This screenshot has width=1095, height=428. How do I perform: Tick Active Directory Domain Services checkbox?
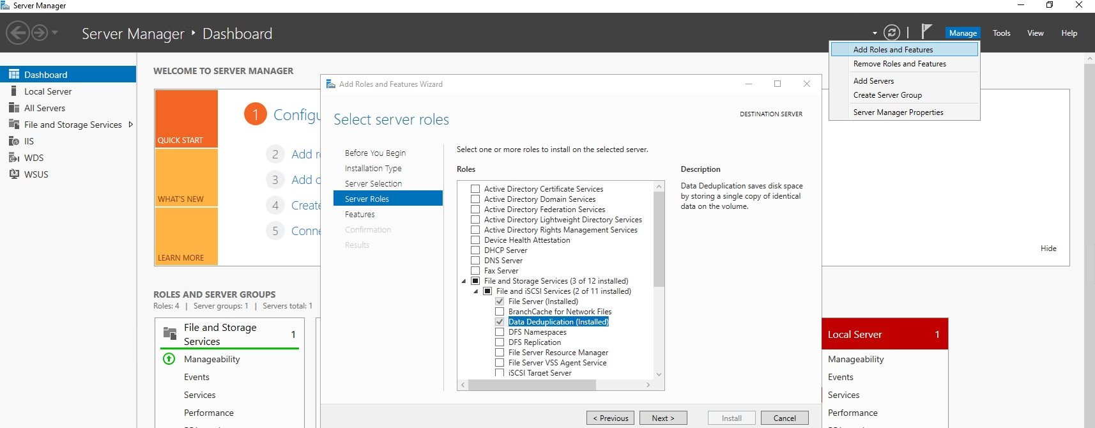(x=475, y=199)
